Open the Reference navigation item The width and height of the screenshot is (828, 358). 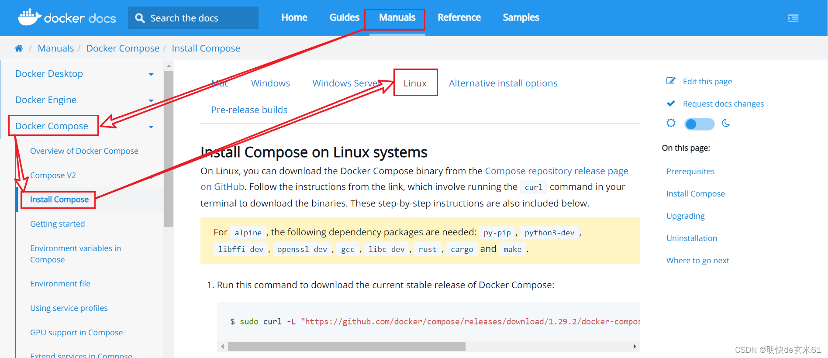[459, 17]
